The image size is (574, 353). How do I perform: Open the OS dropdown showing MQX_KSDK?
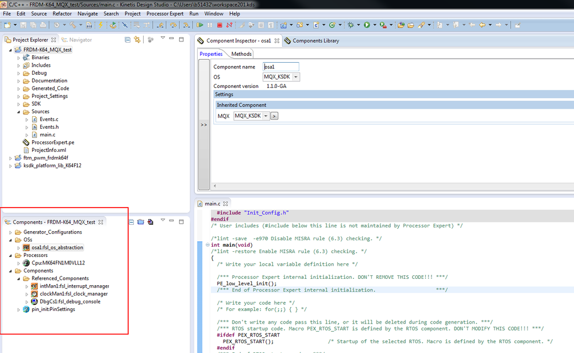pos(296,77)
